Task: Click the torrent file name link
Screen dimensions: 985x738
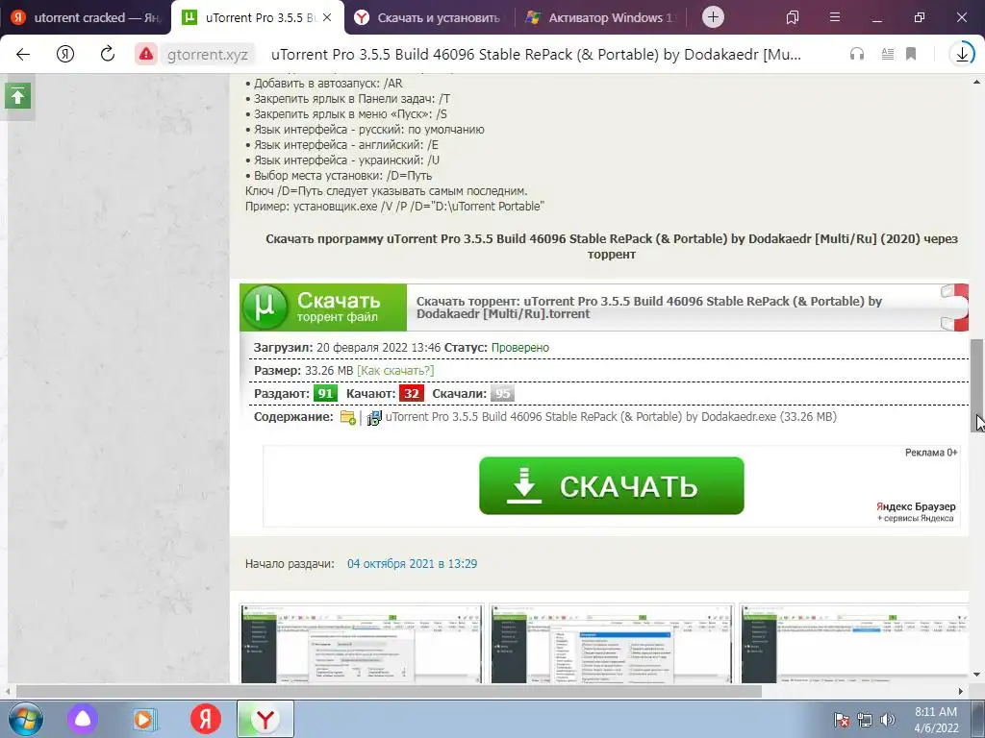Action: pos(649,307)
